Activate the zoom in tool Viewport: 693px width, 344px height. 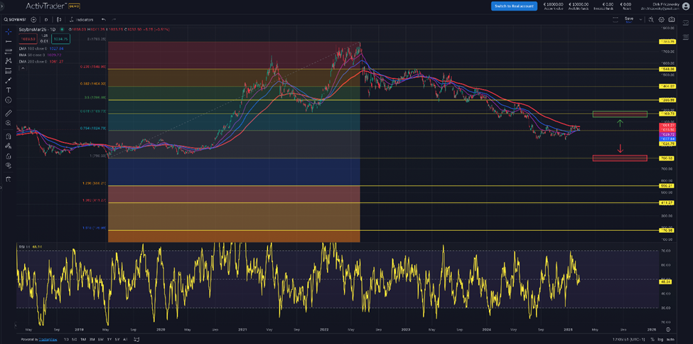(8, 124)
